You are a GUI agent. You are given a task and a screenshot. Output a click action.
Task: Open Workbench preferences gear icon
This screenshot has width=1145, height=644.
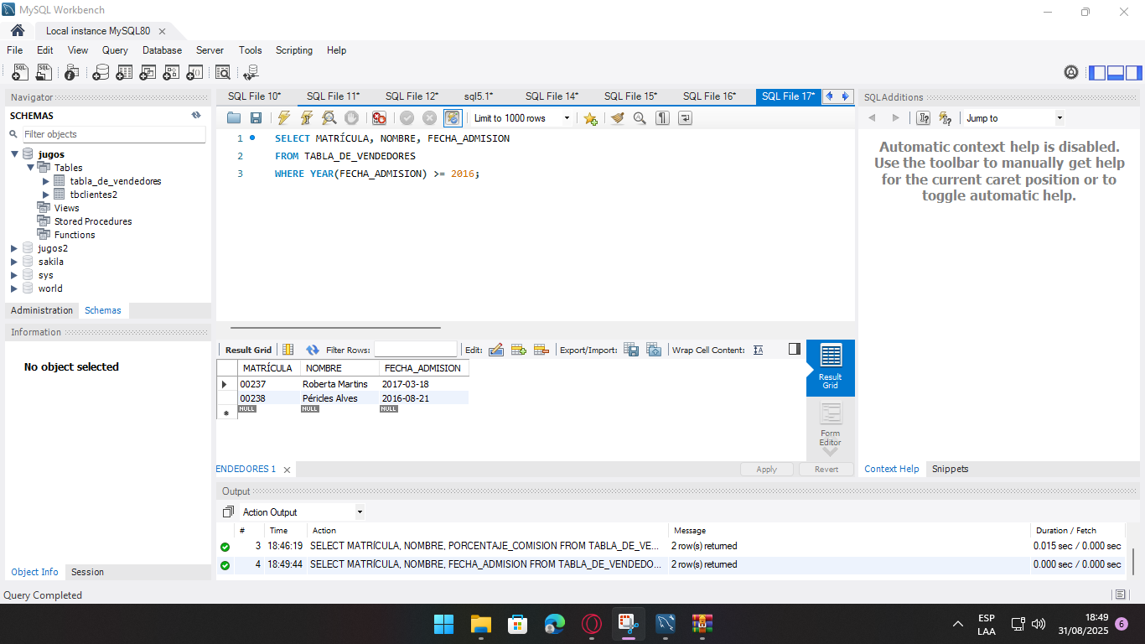point(1071,73)
